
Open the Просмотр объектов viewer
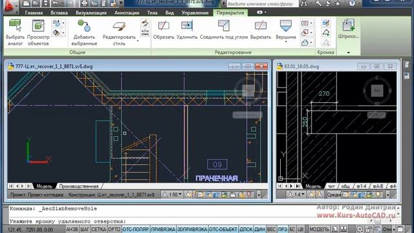pyautogui.click(x=38, y=26)
